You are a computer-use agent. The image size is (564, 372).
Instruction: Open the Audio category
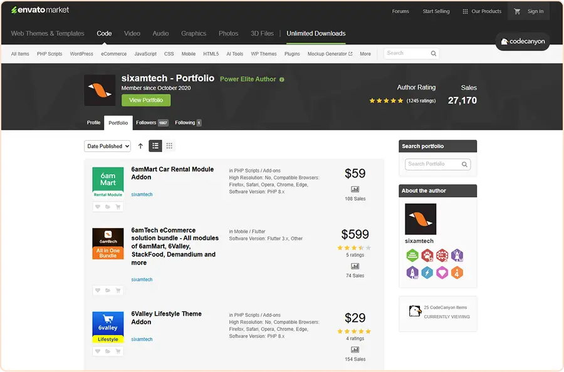tap(160, 33)
